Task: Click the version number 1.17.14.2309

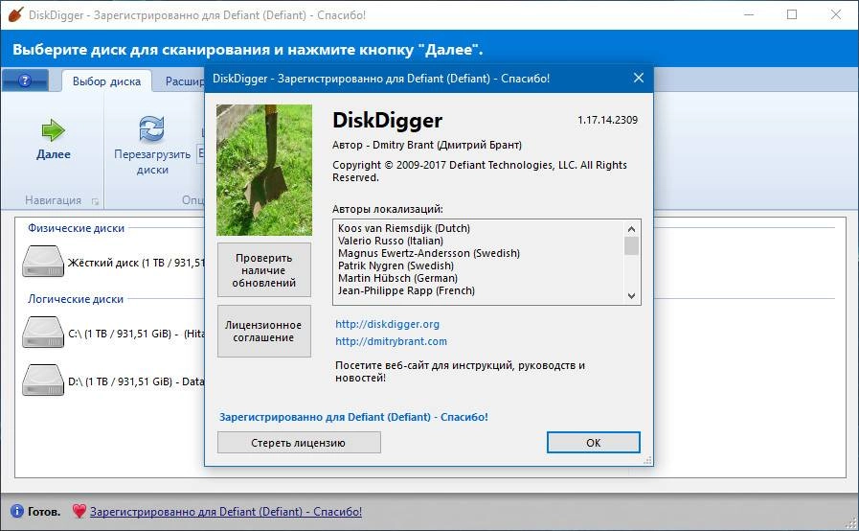Action: tap(607, 120)
